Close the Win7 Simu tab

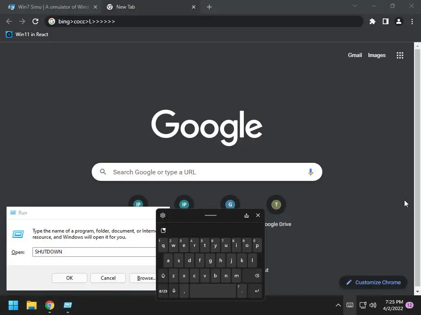pos(95,7)
